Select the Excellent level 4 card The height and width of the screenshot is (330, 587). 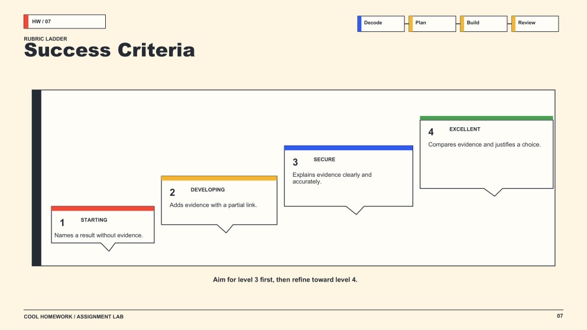[x=487, y=153]
